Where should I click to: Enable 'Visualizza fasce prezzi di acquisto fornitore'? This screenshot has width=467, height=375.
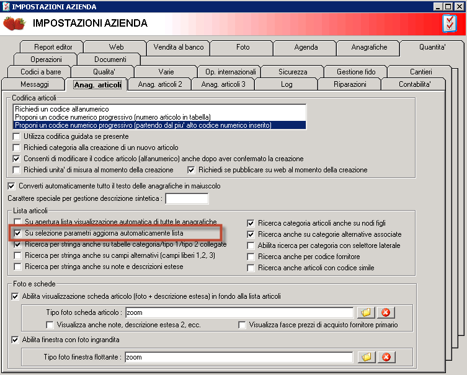(x=242, y=325)
